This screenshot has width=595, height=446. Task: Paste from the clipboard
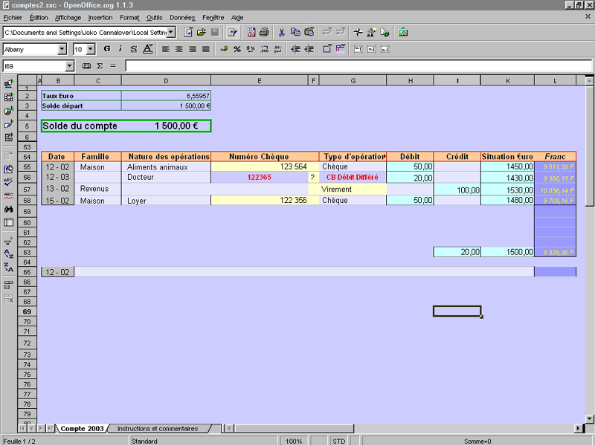pos(309,32)
